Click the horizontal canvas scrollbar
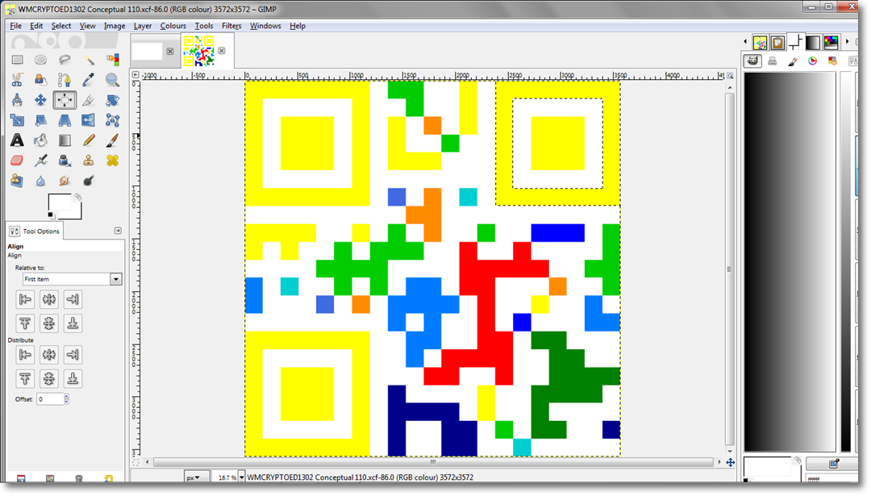Viewport: 871px width, 496px height. pyautogui.click(x=433, y=461)
